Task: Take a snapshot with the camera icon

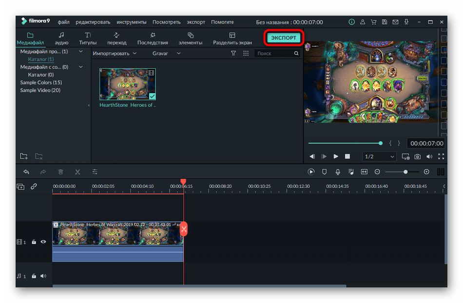Action: coord(418,157)
